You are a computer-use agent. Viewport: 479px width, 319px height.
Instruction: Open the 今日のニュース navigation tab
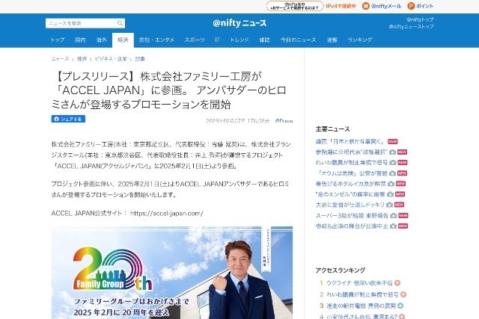point(298,40)
